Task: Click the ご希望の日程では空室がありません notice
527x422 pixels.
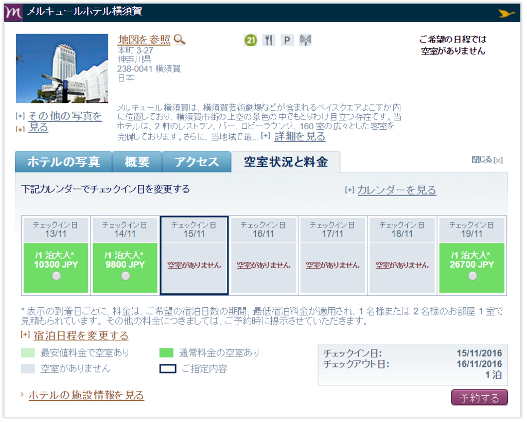Action: tap(453, 45)
